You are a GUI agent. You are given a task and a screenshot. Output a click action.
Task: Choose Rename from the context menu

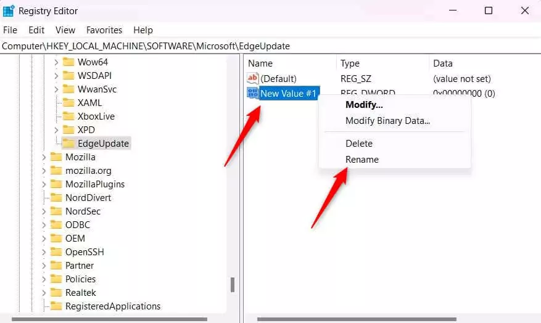(x=361, y=159)
